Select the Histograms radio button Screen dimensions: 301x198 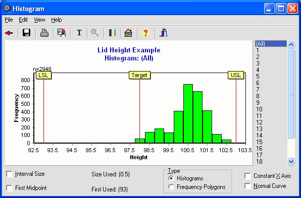click(171, 178)
